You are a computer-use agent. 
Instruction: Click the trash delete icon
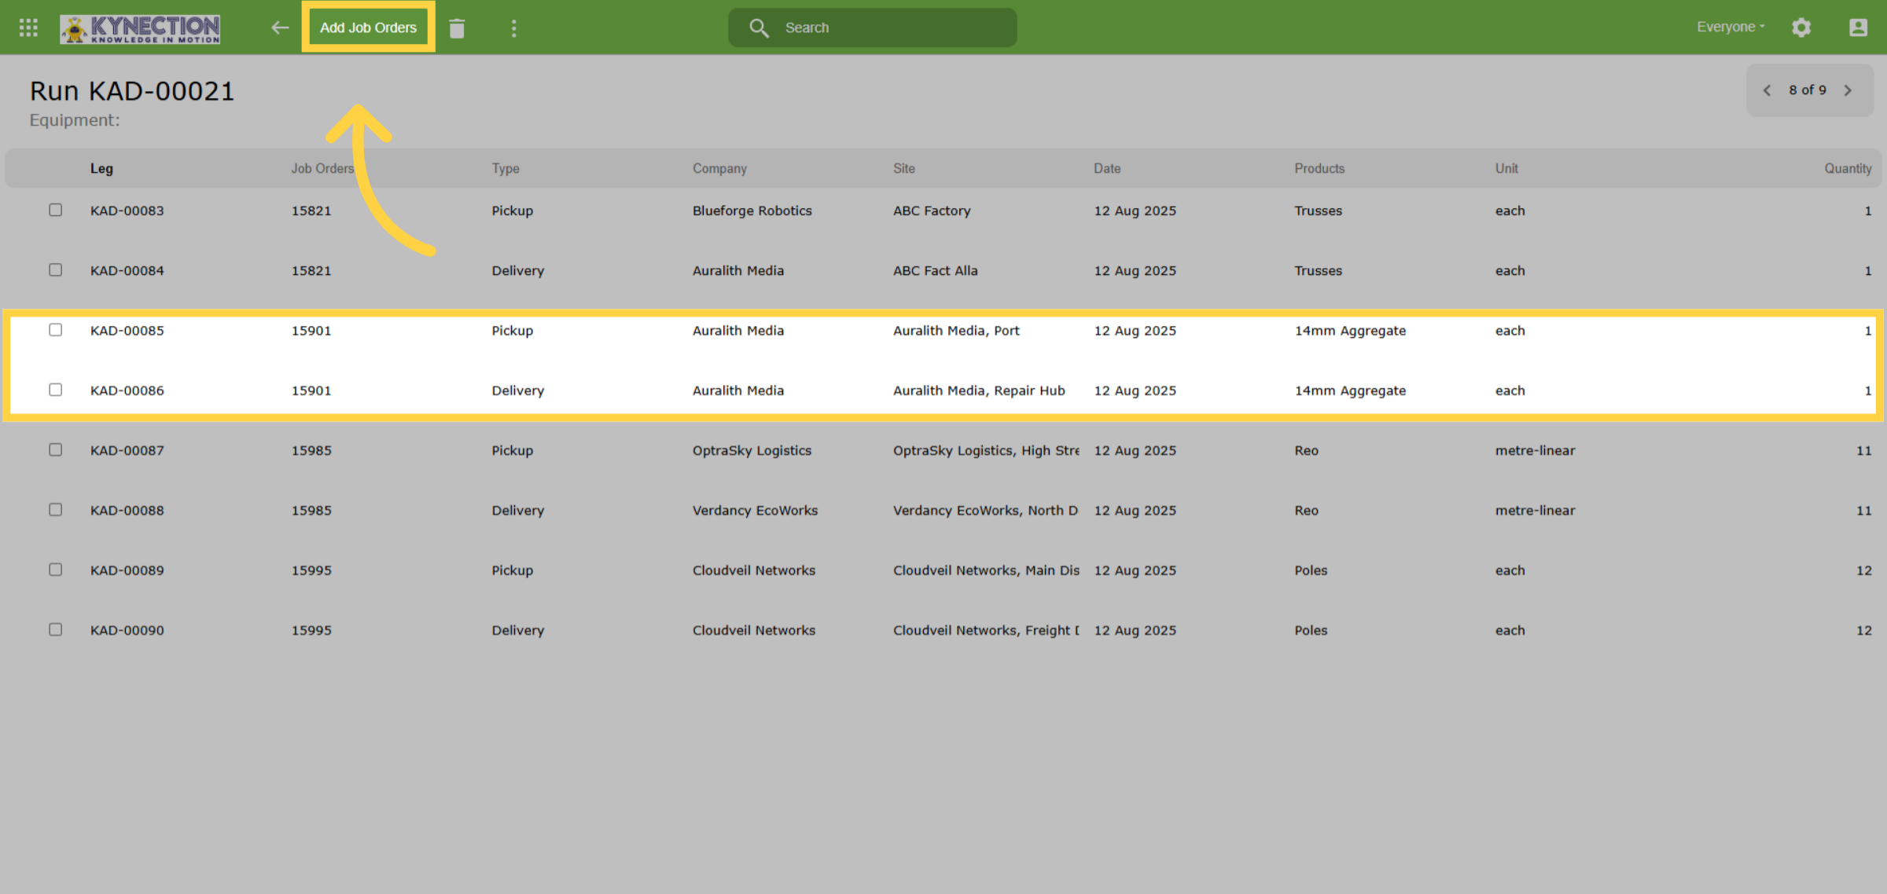pyautogui.click(x=457, y=28)
